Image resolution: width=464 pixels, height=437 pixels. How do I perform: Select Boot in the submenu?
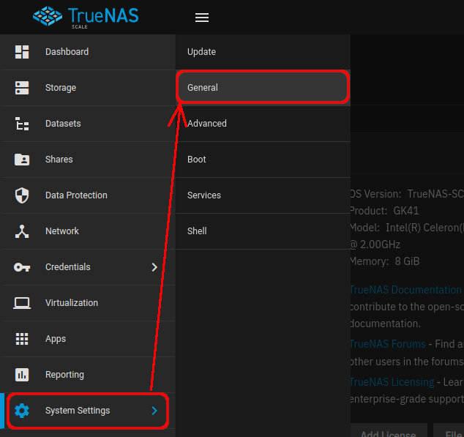tap(263, 160)
